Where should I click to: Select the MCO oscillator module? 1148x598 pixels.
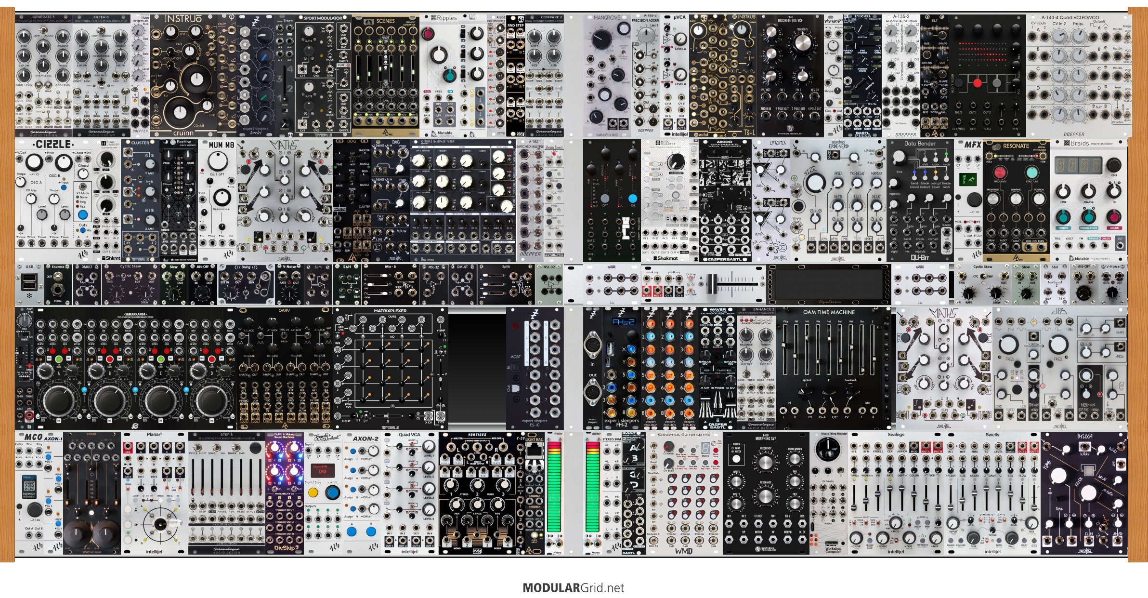point(29,493)
